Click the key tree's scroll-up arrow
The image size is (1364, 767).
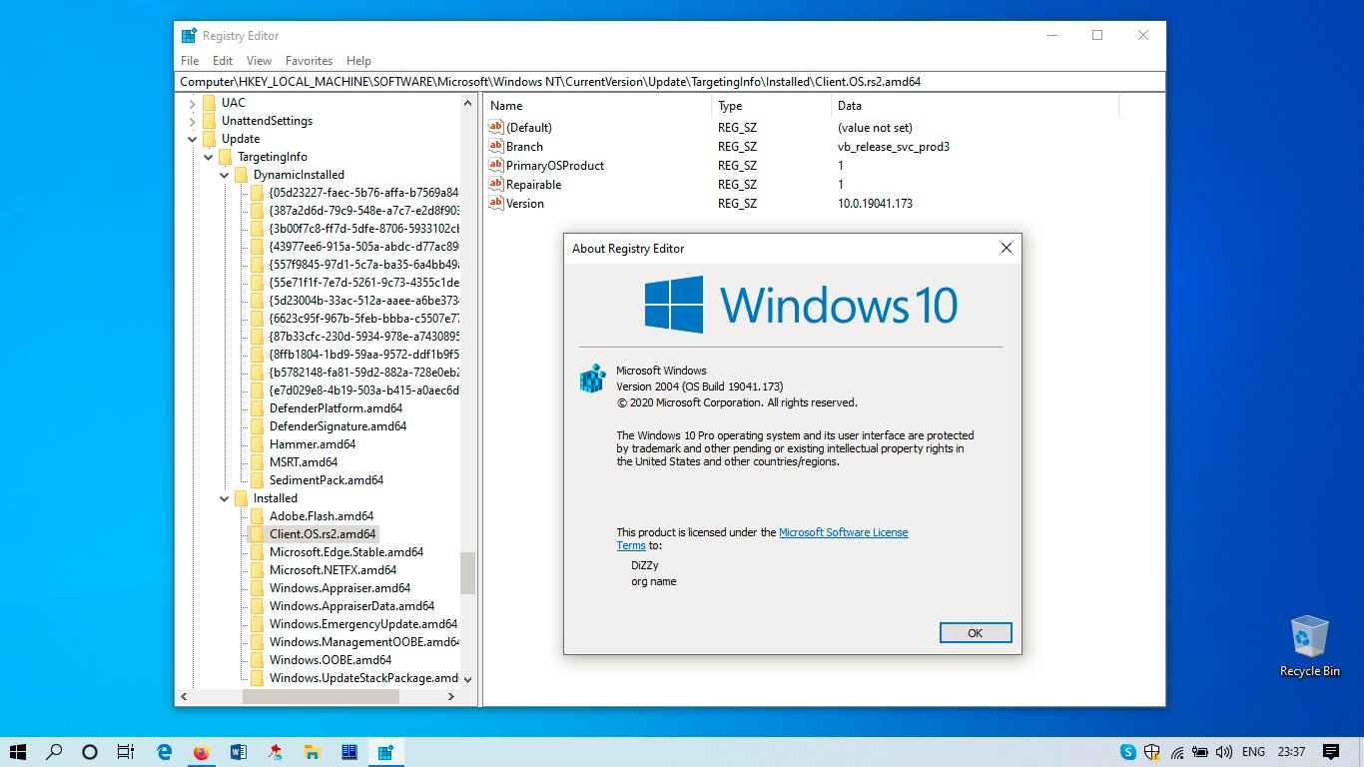tap(467, 102)
